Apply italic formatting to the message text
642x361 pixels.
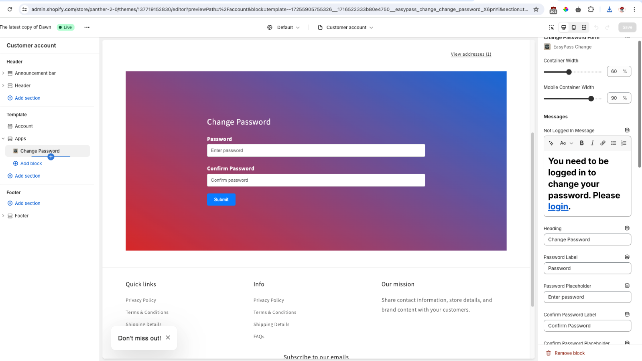click(x=592, y=143)
